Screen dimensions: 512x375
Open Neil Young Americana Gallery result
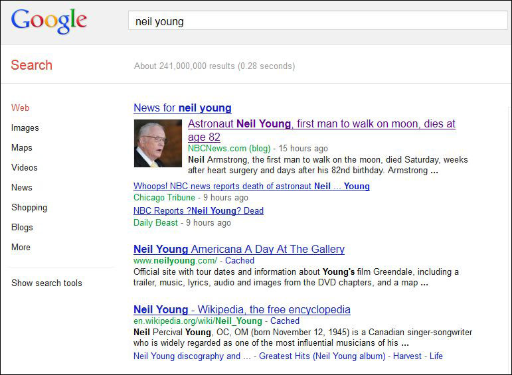[x=239, y=250]
